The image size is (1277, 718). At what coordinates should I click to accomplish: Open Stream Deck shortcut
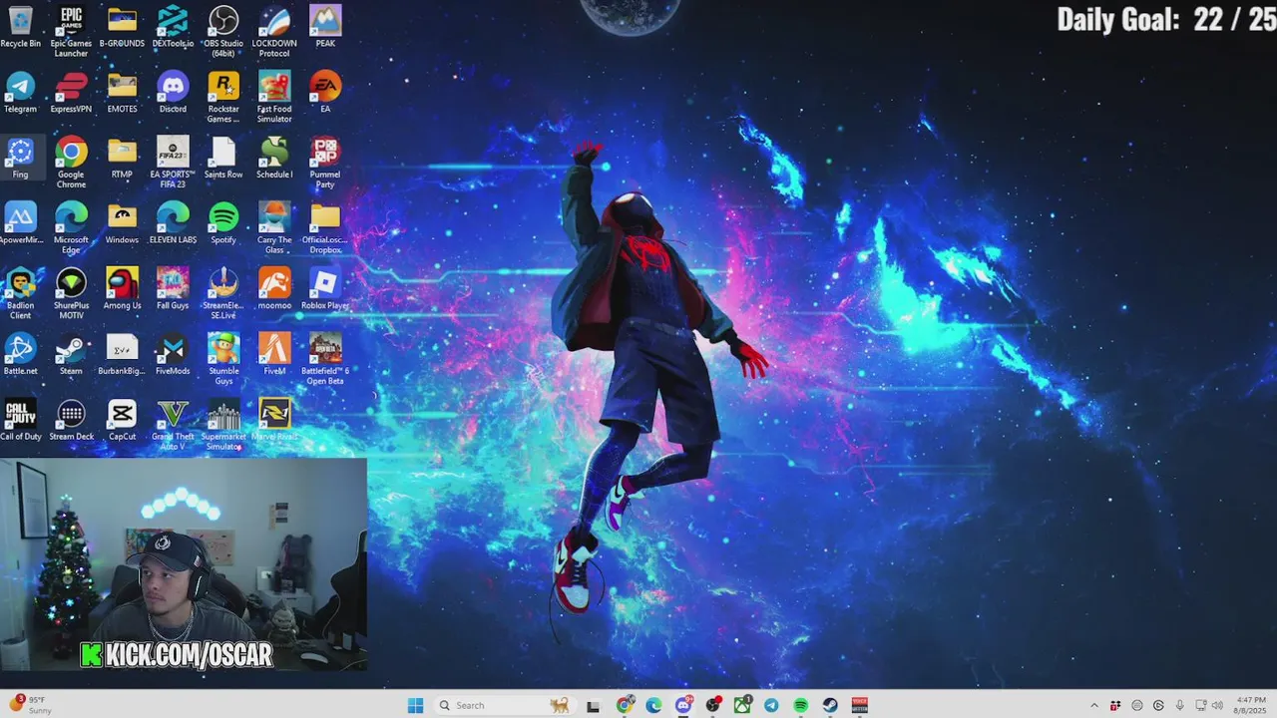pos(71,420)
